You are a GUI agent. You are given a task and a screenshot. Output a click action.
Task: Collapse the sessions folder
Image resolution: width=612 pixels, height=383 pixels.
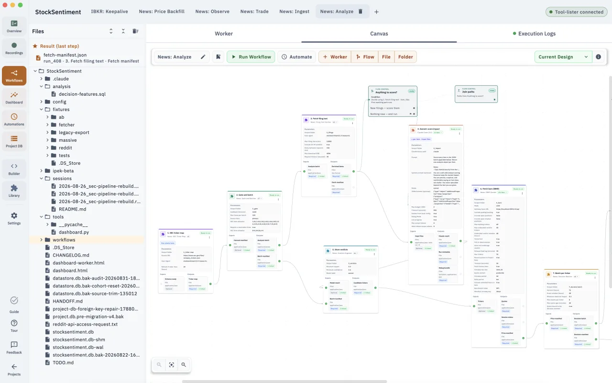pyautogui.click(x=42, y=179)
